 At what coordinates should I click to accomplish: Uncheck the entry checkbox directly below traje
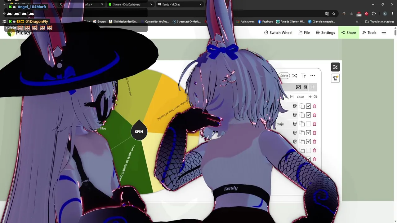pos(308,133)
